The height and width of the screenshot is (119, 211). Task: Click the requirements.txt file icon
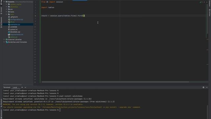(9, 34)
